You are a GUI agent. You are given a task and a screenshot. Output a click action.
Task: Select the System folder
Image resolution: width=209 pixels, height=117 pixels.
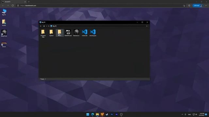coord(51,33)
